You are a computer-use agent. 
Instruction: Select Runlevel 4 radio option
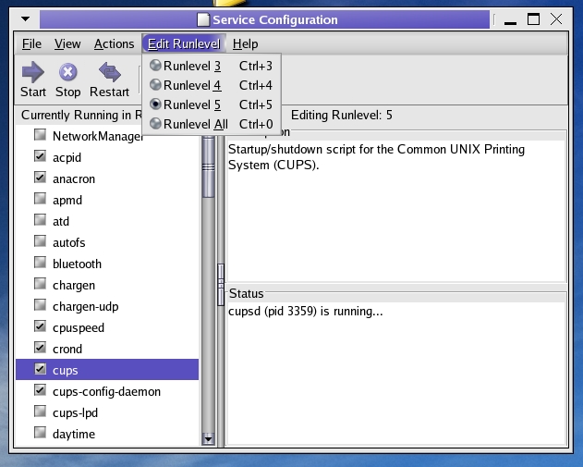click(155, 85)
